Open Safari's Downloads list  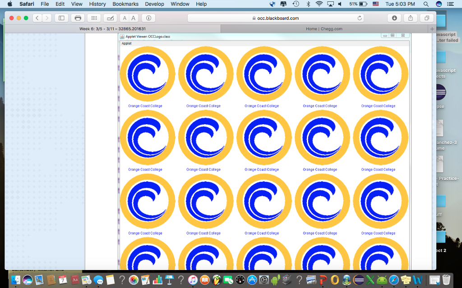394,18
